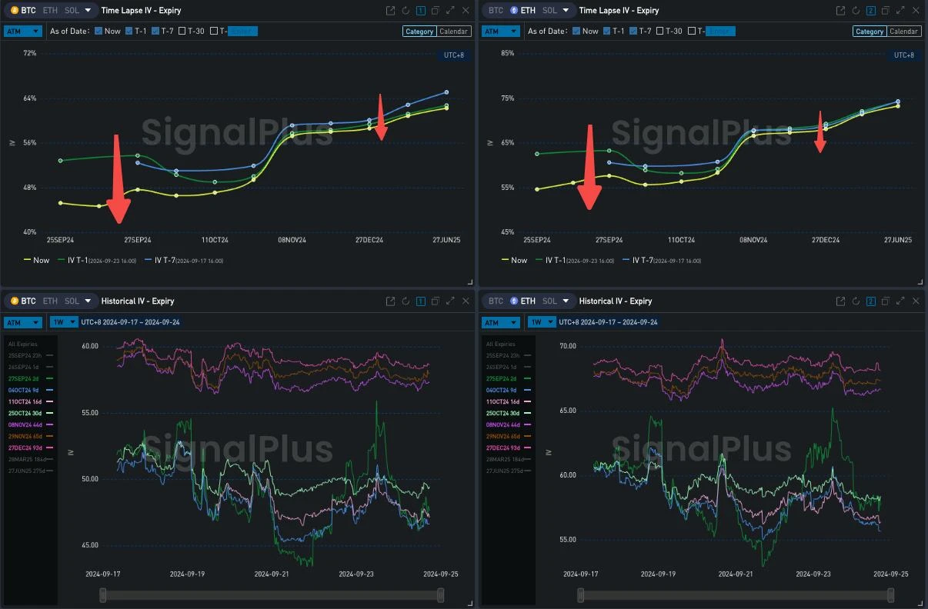Viewport: 928px width, 609px height.
Task: Enable the T-30 checkbox in BTC Time Lapse
Action: tap(182, 32)
